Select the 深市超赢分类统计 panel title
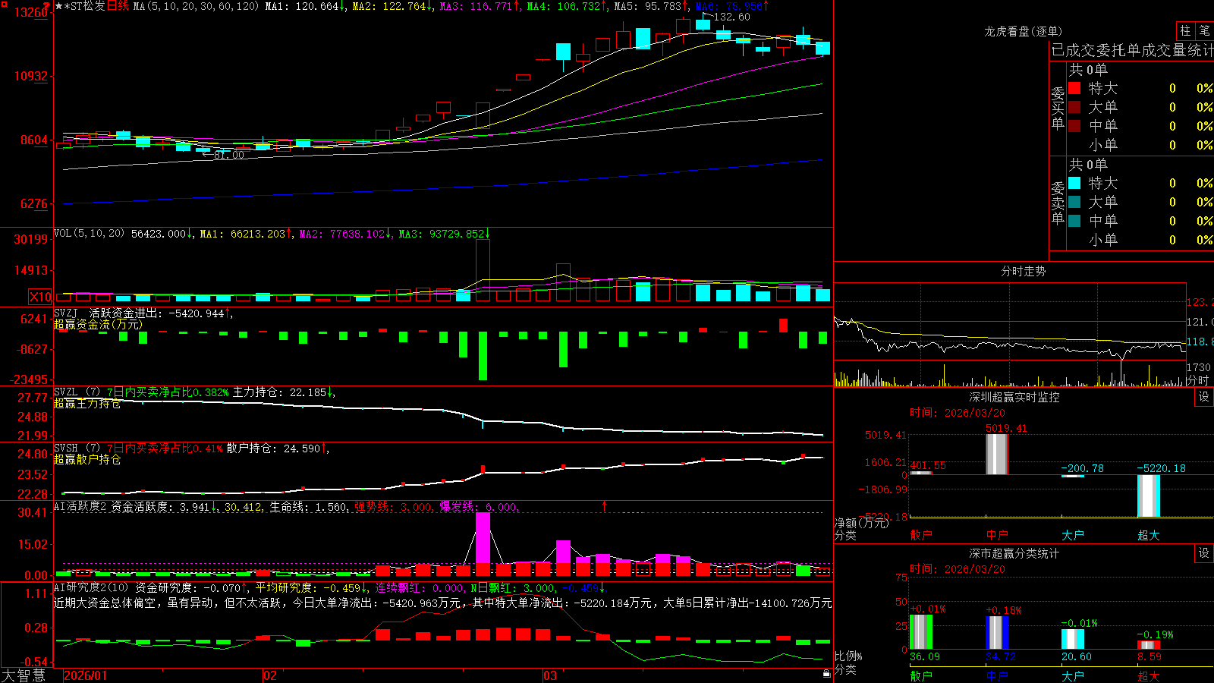Image resolution: width=1214 pixels, height=683 pixels. tap(1014, 553)
